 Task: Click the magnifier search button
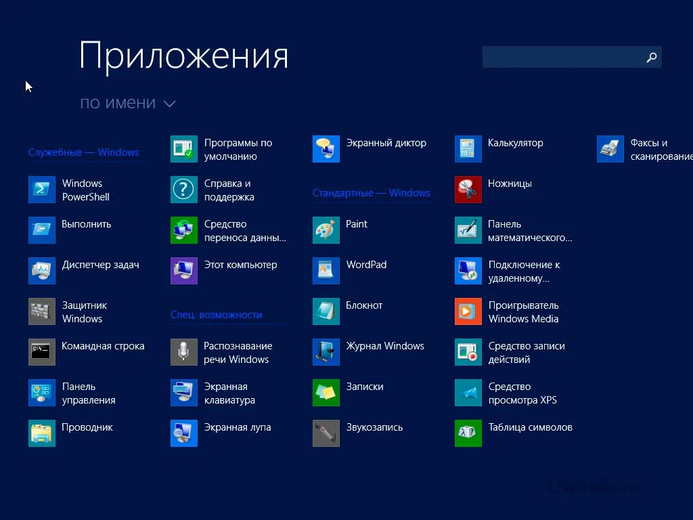[x=652, y=57]
